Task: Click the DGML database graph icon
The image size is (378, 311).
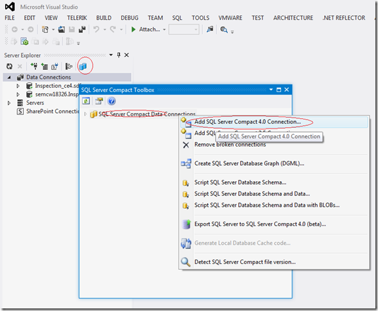Action: pos(186,163)
